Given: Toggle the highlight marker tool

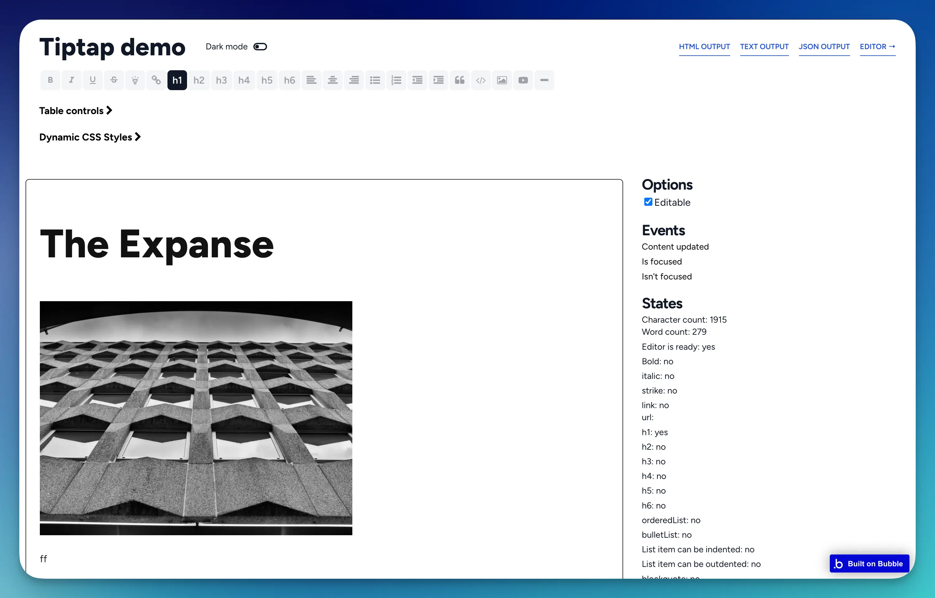Looking at the screenshot, I should click(135, 80).
